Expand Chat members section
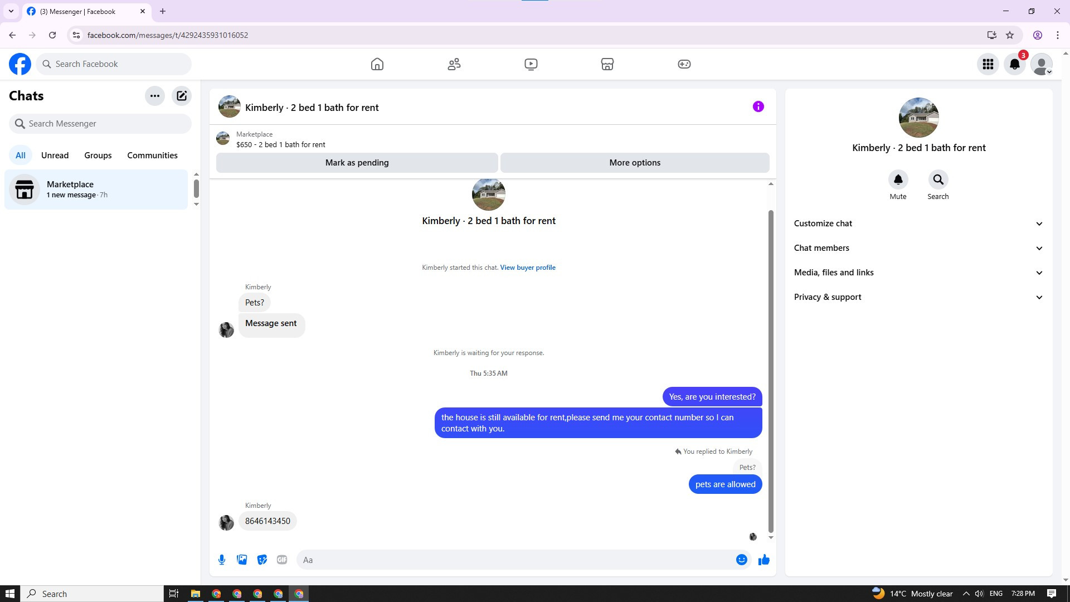 tap(918, 248)
